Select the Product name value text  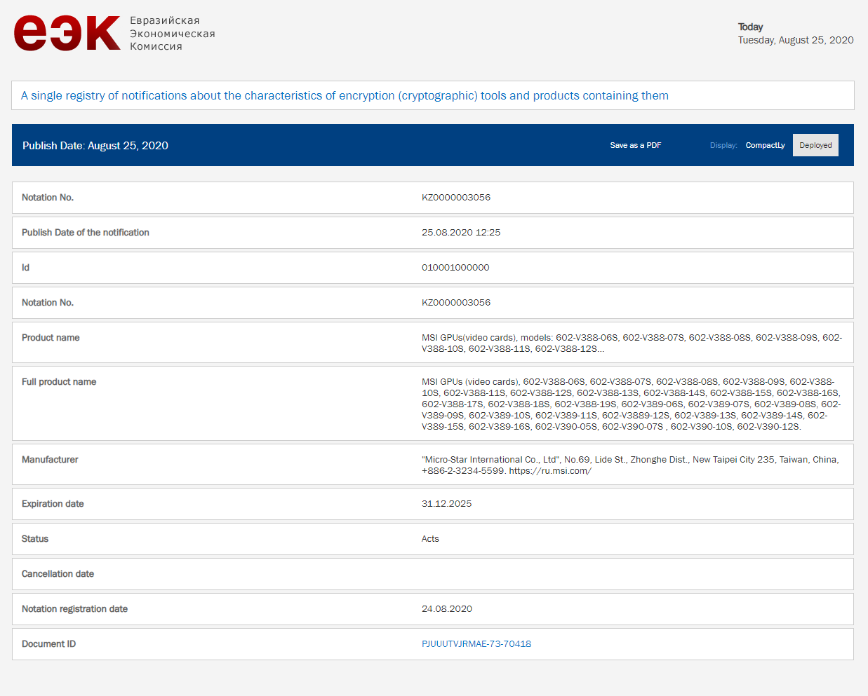[632, 343]
